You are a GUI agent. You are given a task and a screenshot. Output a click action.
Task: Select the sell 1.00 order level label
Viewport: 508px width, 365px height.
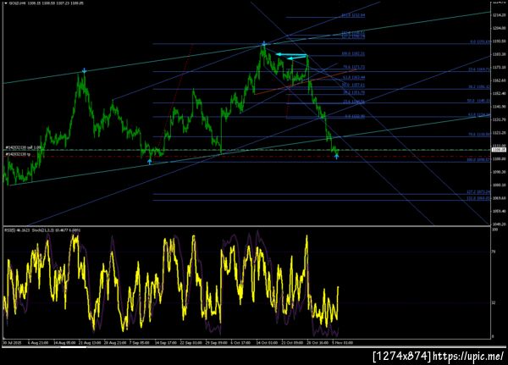click(x=23, y=147)
